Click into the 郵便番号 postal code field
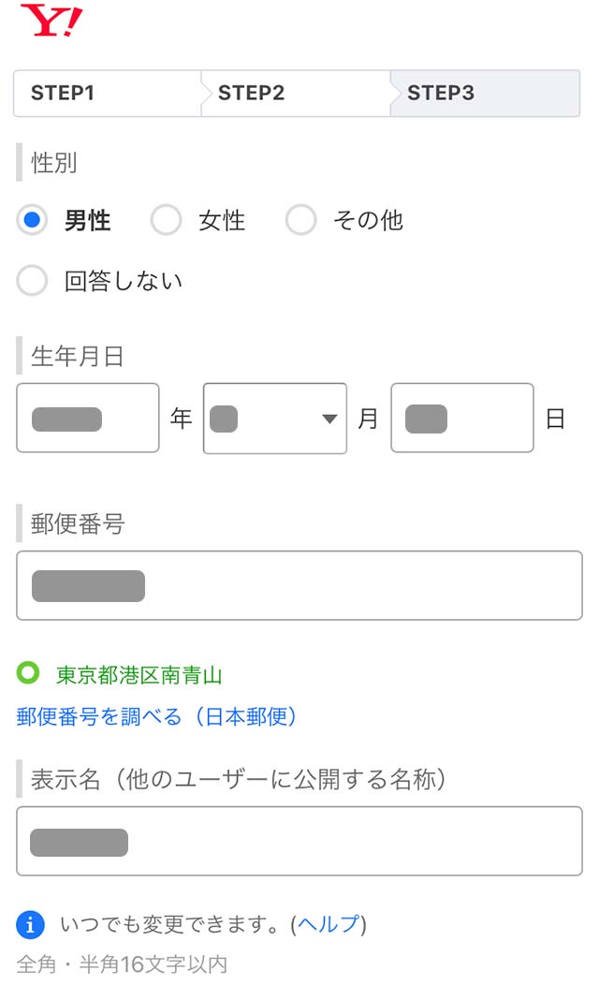The image size is (599, 1000). pyautogui.click(x=299, y=585)
